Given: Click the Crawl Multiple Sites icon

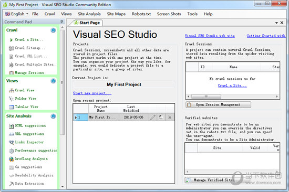Looking at the screenshot, I should [x=12, y=65].
